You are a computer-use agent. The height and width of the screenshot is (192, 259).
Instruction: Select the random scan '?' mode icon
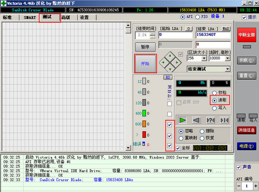click(211, 120)
